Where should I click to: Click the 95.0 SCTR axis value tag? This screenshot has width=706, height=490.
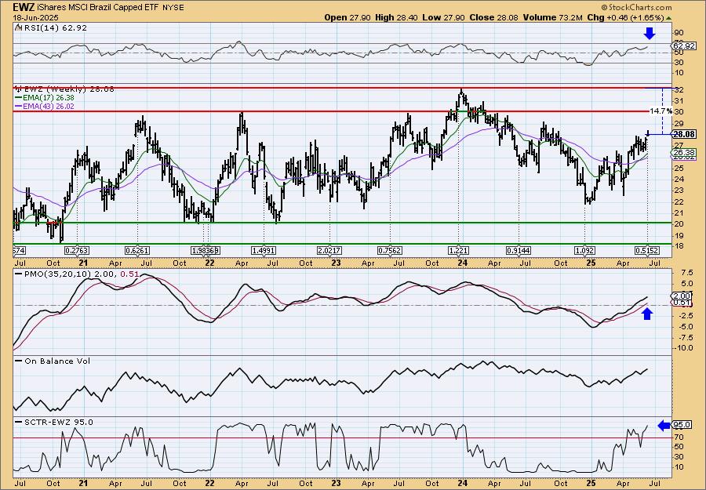point(682,425)
